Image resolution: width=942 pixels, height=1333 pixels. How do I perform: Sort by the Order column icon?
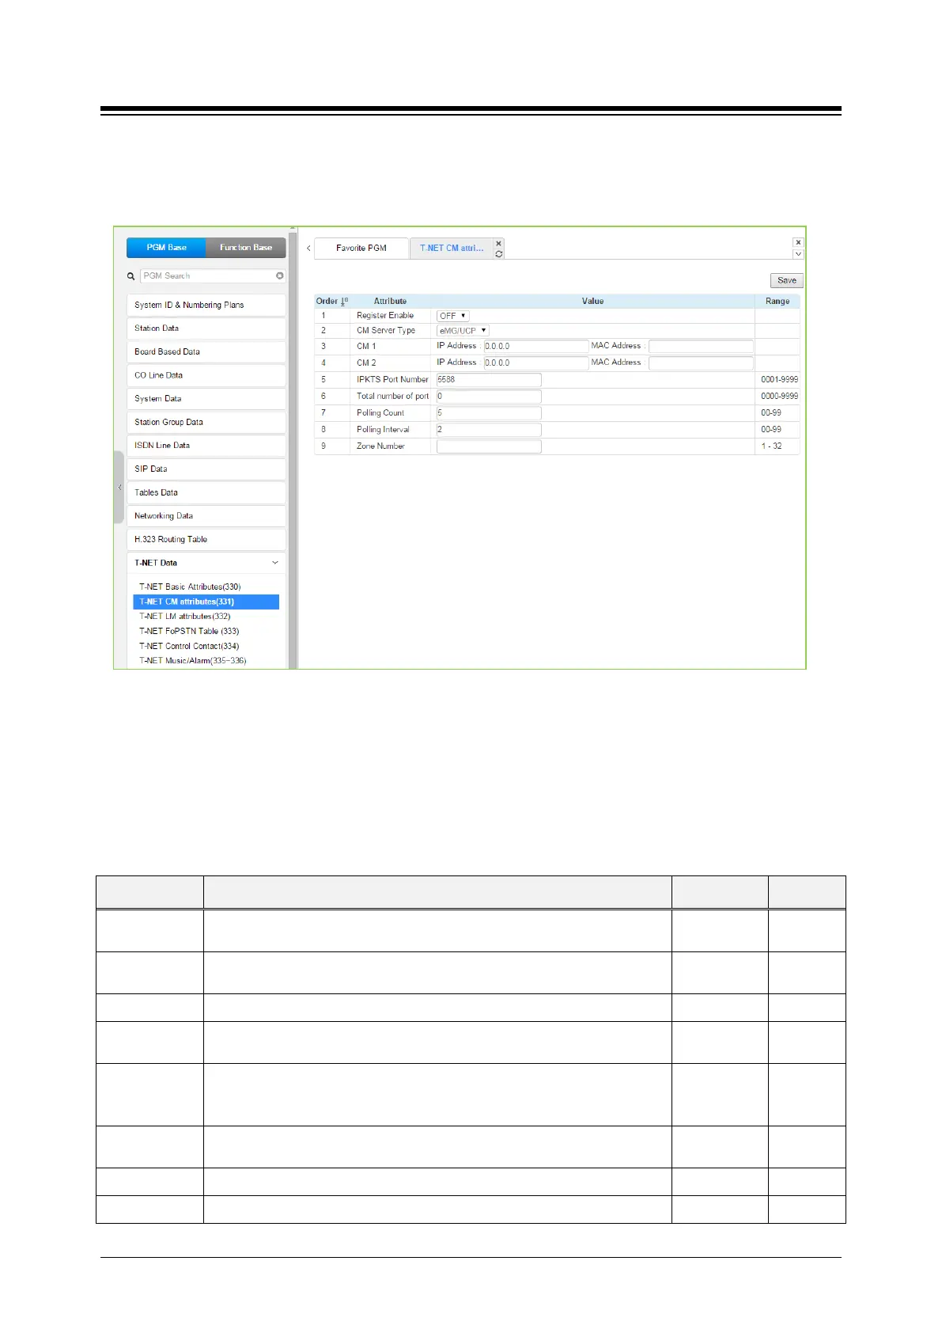click(x=344, y=302)
